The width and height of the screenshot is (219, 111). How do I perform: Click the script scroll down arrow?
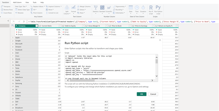coord(157,76)
